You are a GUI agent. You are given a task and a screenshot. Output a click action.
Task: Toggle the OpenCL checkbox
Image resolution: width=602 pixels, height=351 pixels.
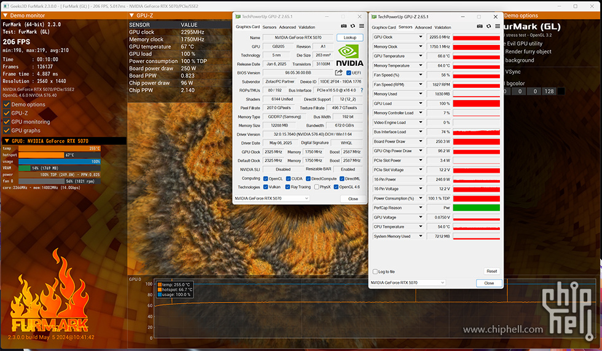pyautogui.click(x=265, y=178)
